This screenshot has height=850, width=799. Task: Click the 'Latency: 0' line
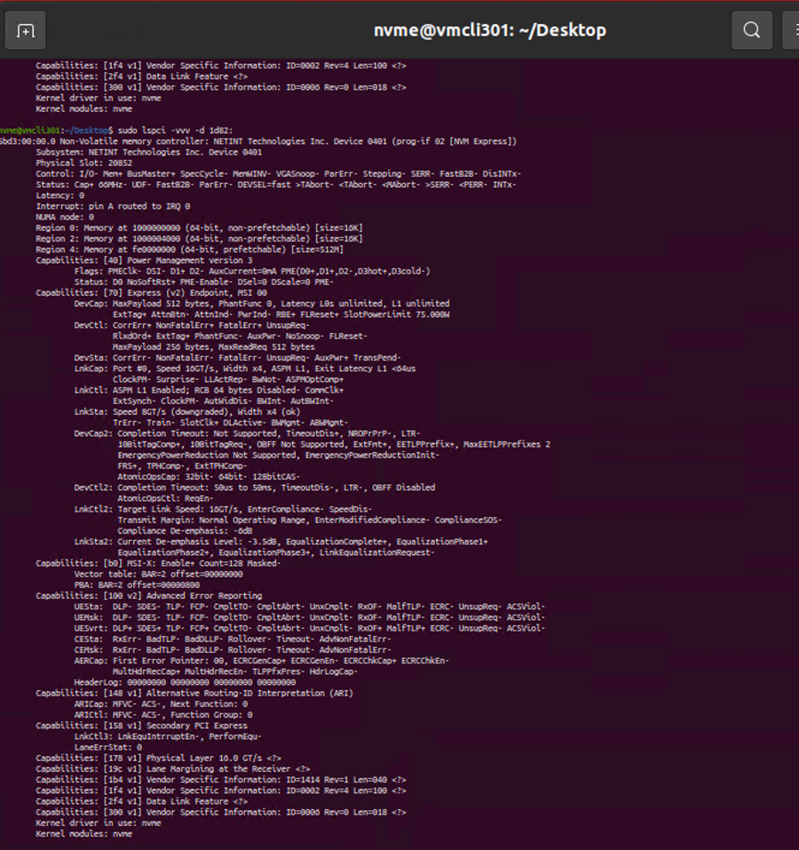(60, 195)
